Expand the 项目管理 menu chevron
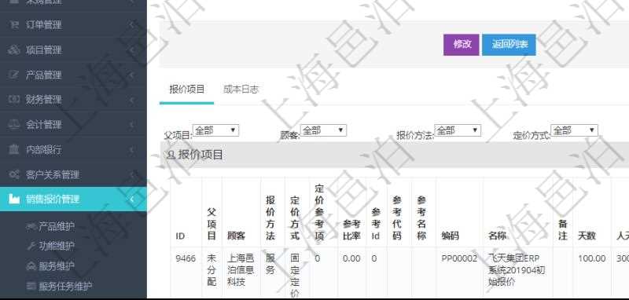 point(131,50)
